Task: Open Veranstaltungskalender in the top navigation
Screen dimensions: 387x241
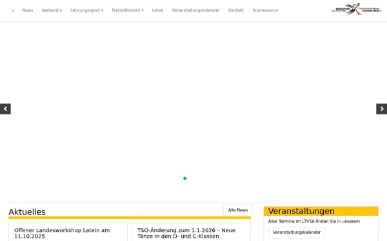Action: pos(195,10)
